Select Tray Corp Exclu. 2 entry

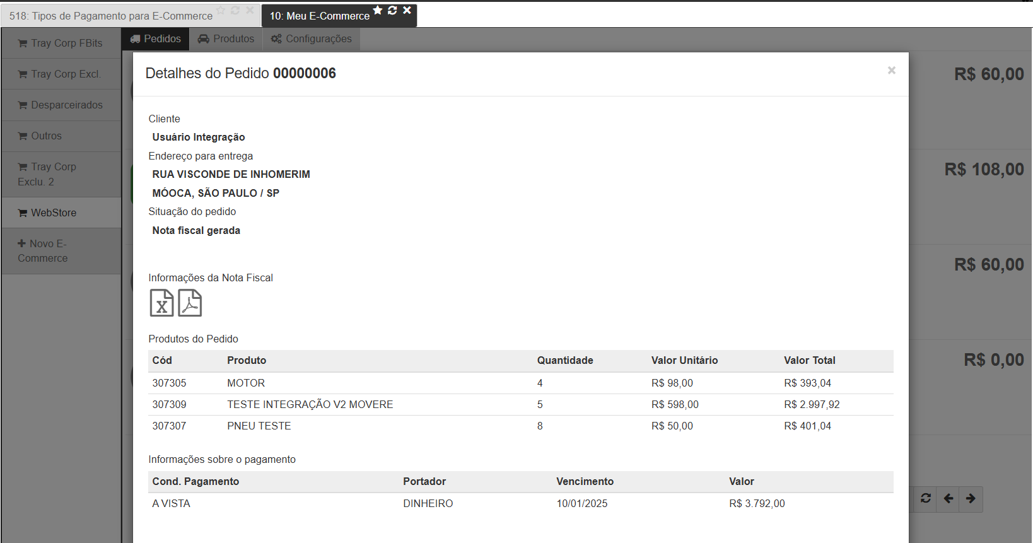coord(61,174)
